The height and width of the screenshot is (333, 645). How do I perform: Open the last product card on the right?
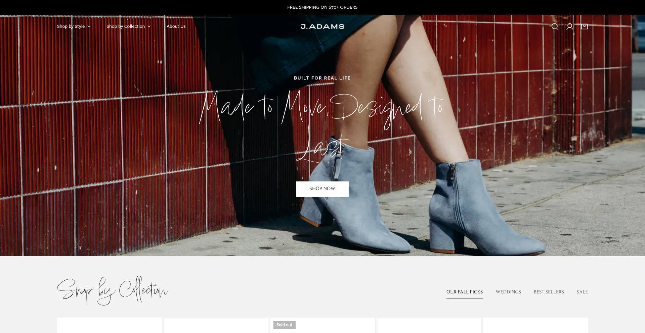click(535, 326)
